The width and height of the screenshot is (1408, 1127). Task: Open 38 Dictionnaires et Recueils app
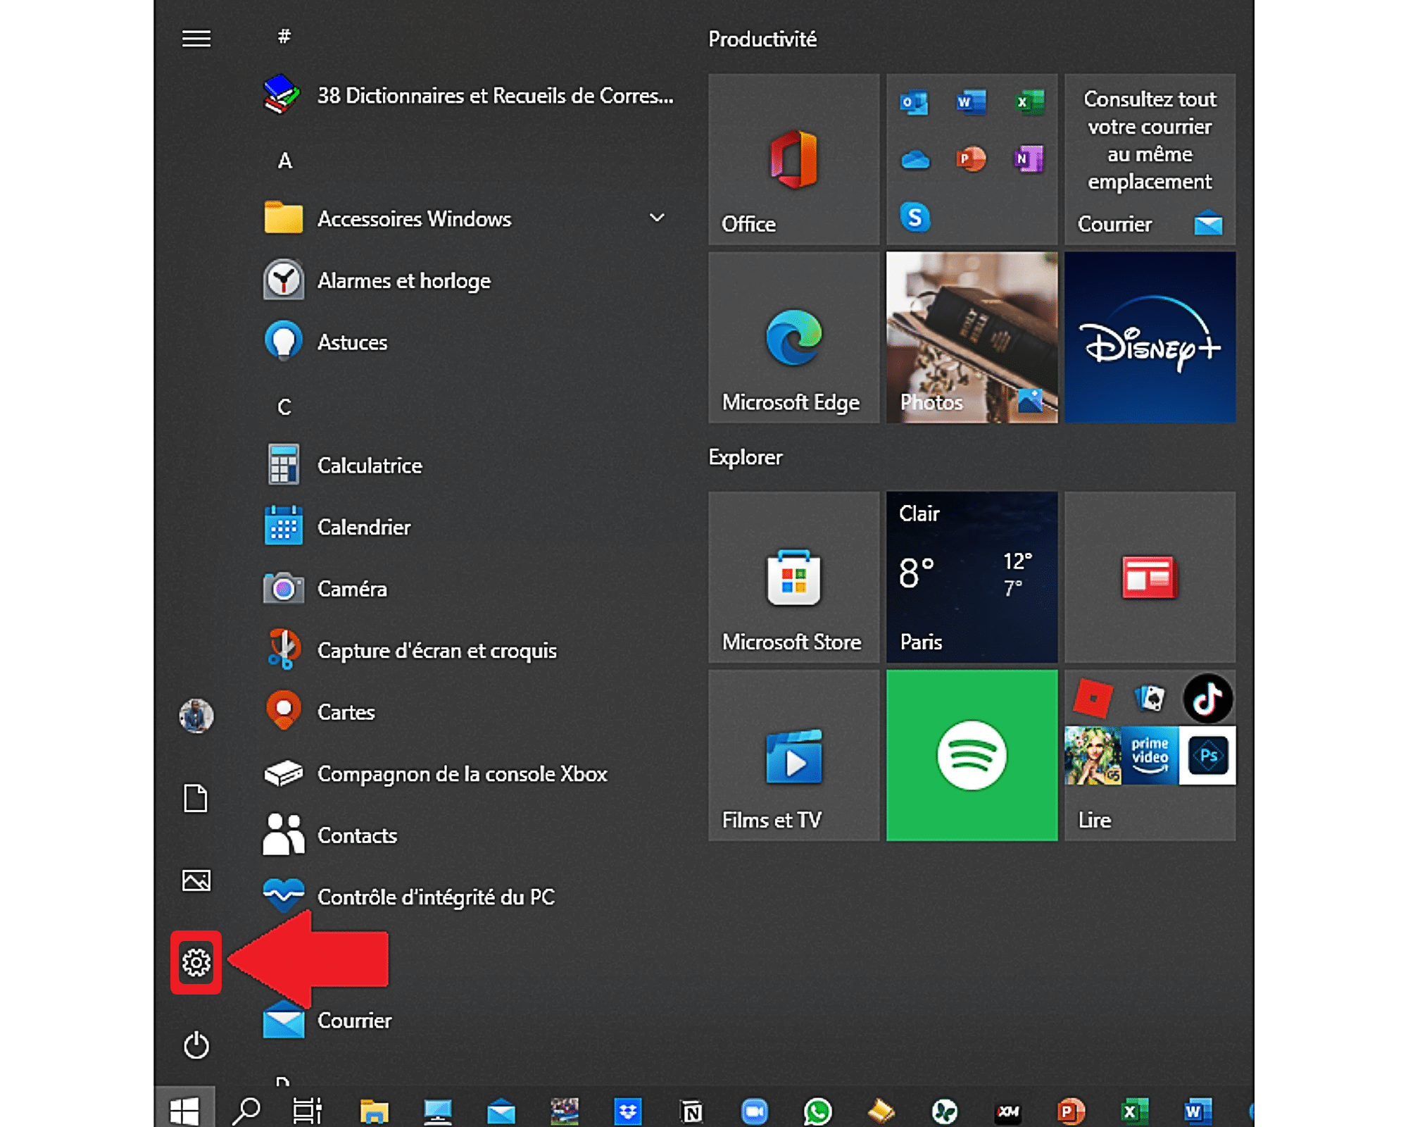[x=466, y=96]
